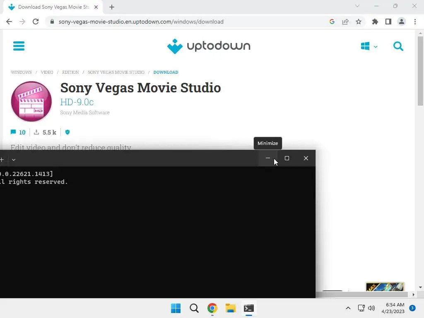Screen dimensions: 424x318
Task: Open the Uptodown site search
Action: [x=398, y=46]
